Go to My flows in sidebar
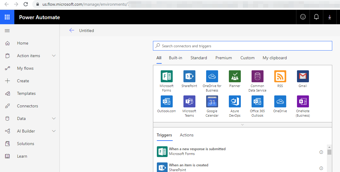 pos(25,68)
